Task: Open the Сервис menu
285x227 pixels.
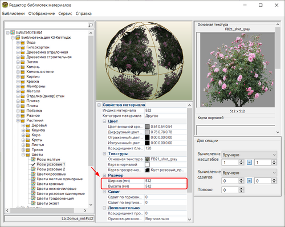Action: 65,14
